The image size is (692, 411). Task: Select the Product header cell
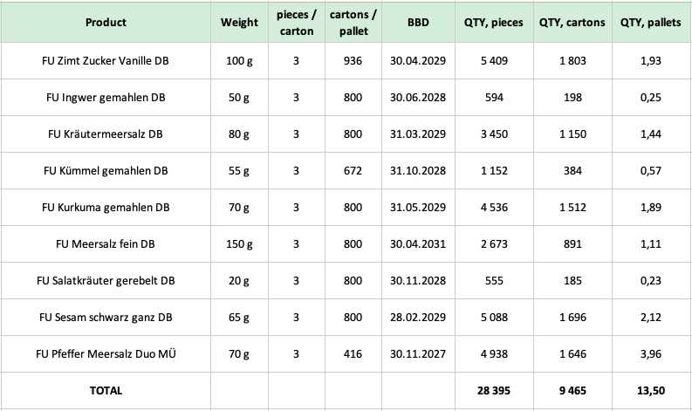106,23
